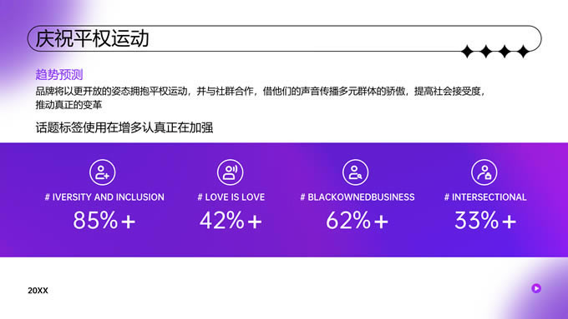Click the purple play button icon

[536, 288]
